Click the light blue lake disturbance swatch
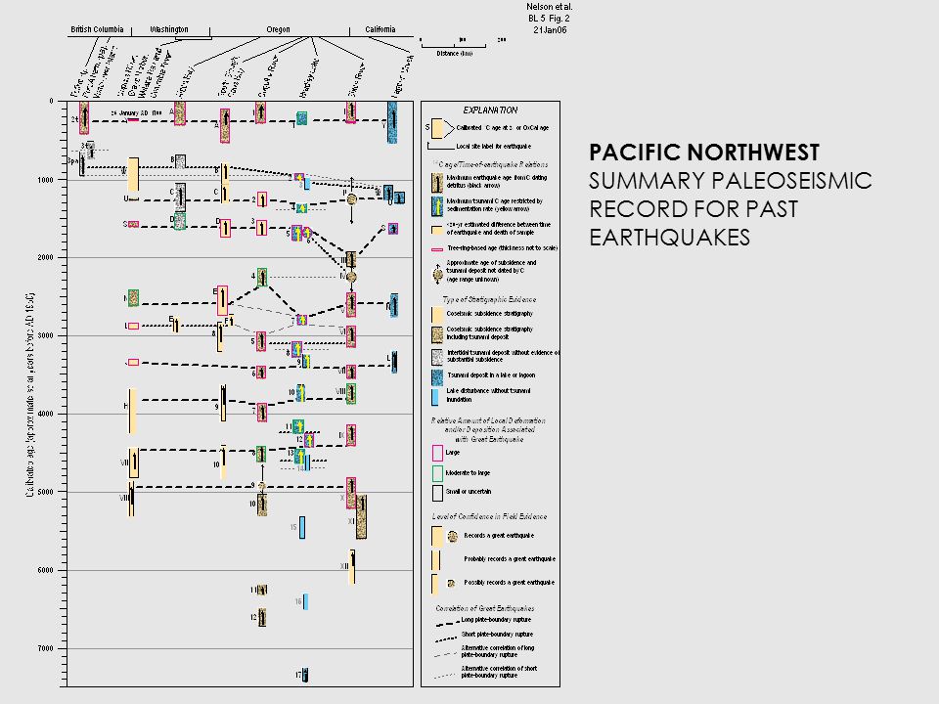Image resolution: width=939 pixels, height=704 pixels. (434, 398)
